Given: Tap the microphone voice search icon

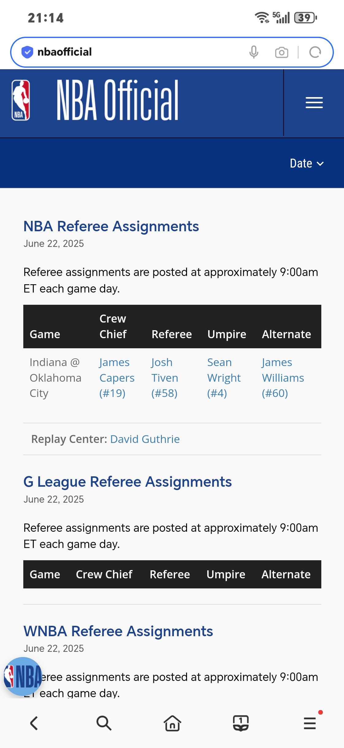Looking at the screenshot, I should point(254,52).
